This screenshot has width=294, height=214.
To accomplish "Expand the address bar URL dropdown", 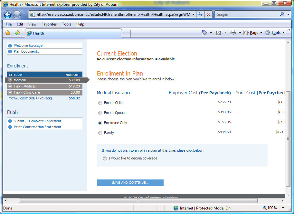I will pyautogui.click(x=193, y=15).
